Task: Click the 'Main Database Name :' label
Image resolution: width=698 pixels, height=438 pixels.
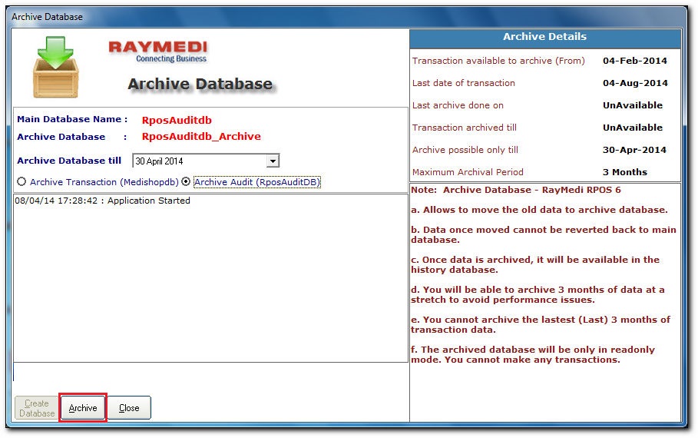Action: (72, 119)
